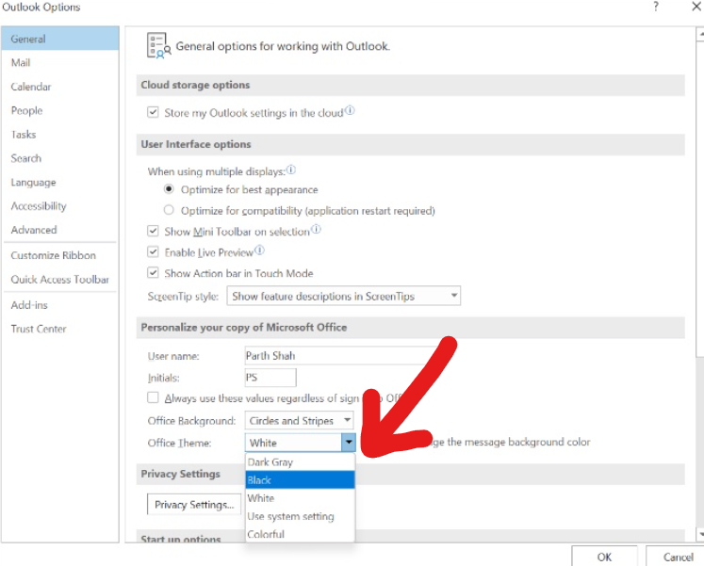The height and width of the screenshot is (566, 704).
Task: Toggle Enable Live Preview checkbox
Action: (x=153, y=251)
